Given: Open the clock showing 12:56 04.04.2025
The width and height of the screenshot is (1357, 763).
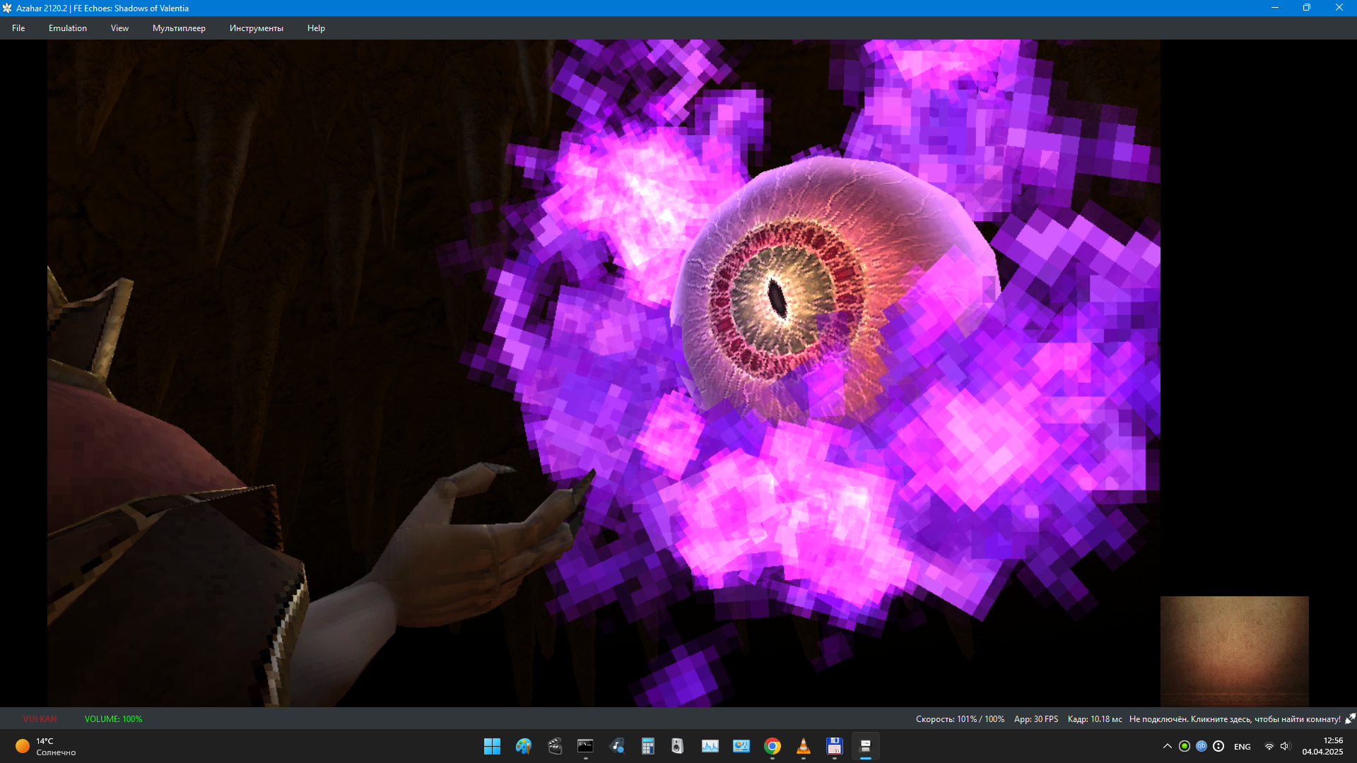Looking at the screenshot, I should point(1323,746).
